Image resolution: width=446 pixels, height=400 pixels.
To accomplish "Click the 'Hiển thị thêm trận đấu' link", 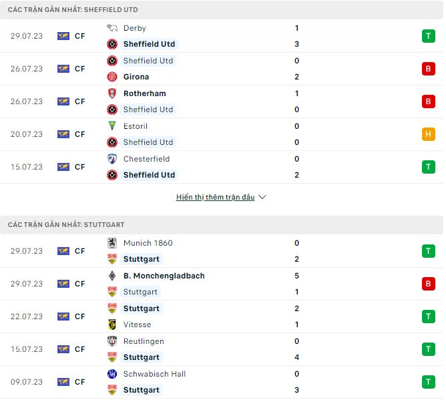I will coord(215,198).
